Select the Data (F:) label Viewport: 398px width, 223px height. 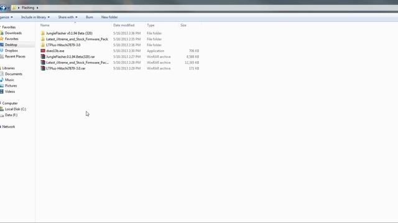pos(11,115)
